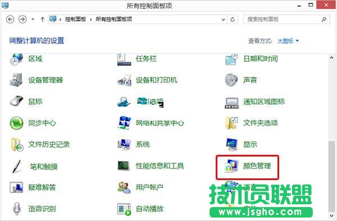The width and height of the screenshot is (337, 221).
Task: Open the 自动播放 link
Action: pyautogui.click(x=149, y=209)
